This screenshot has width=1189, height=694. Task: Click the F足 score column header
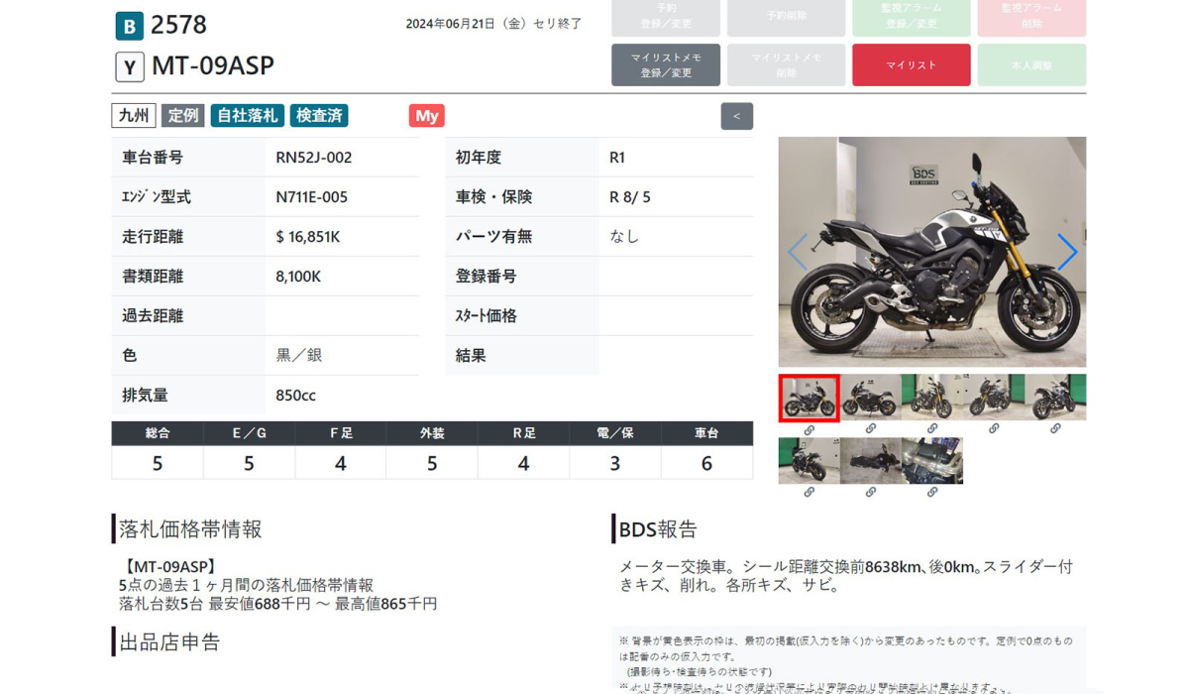tap(341, 433)
